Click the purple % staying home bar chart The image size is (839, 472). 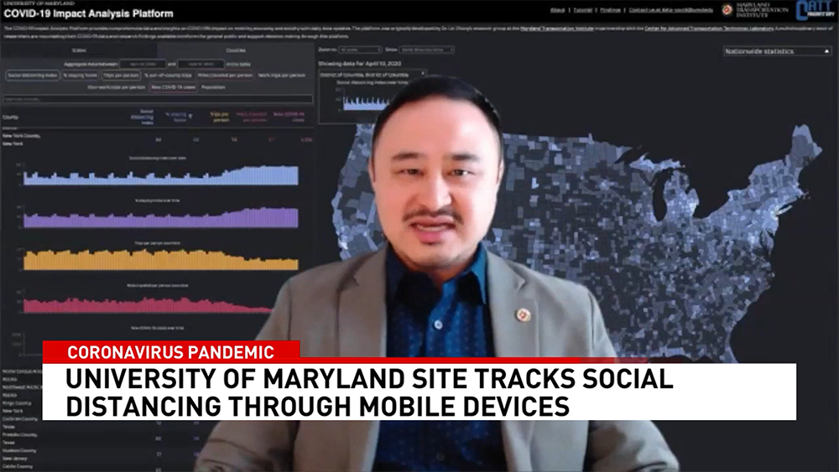tap(160, 218)
